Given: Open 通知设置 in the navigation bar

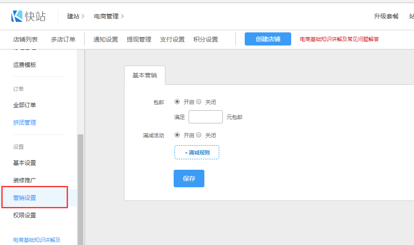Looking at the screenshot, I should click(105, 39).
